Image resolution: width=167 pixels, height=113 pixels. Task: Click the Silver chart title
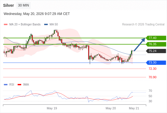(8, 5)
